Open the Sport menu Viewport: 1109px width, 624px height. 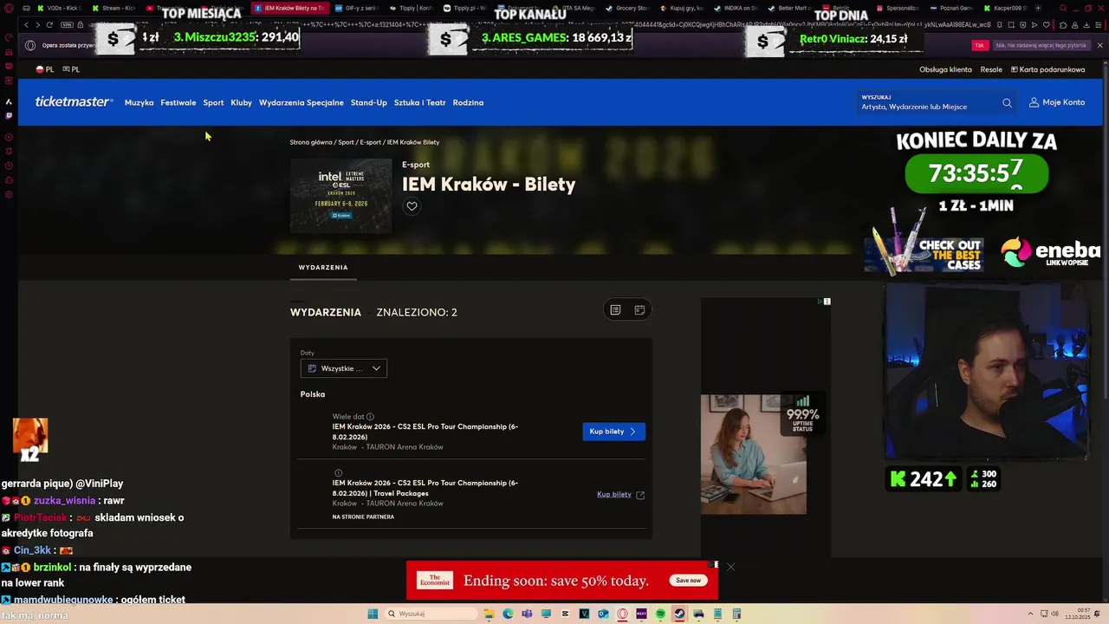tap(213, 102)
